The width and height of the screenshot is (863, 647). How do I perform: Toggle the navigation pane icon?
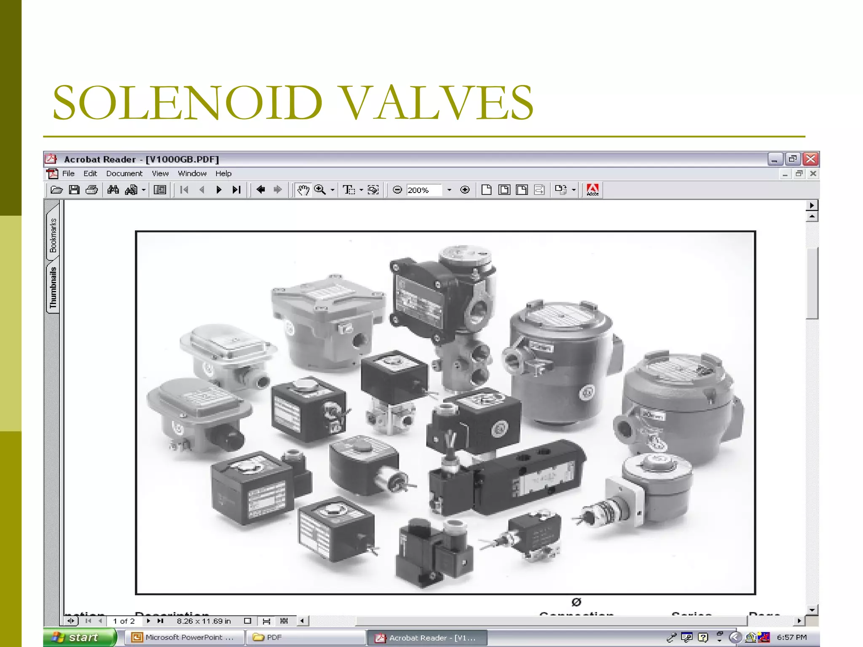(x=160, y=190)
